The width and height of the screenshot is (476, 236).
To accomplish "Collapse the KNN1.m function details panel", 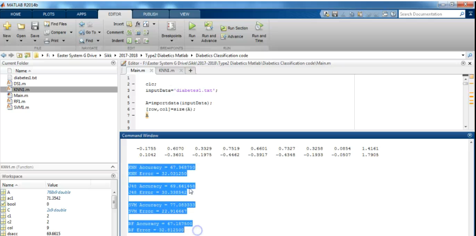I will click(113, 167).
